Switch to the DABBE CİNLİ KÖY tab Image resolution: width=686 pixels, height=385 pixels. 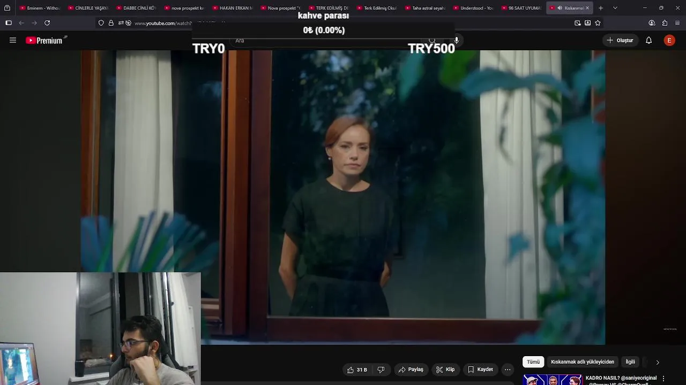137,8
